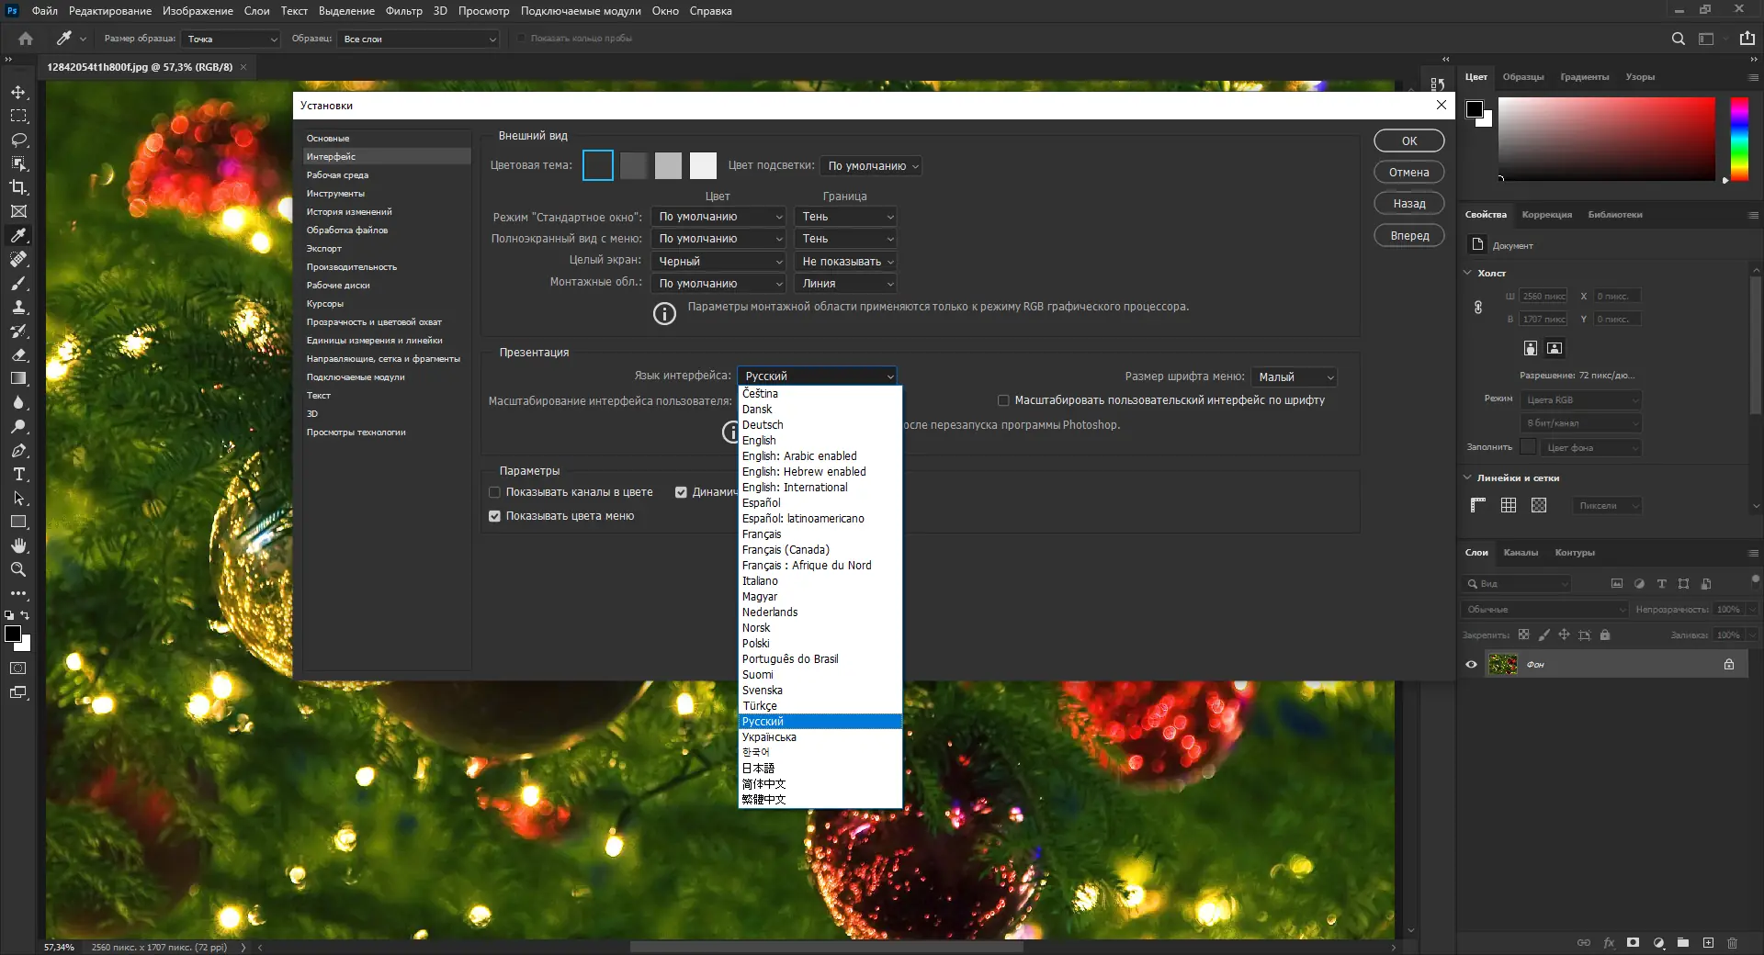
Task: Click the Экспорт preferences category
Action: click(x=387, y=249)
